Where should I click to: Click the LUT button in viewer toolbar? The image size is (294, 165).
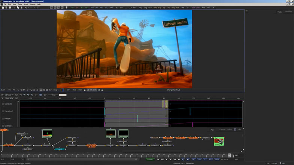point(69,90)
